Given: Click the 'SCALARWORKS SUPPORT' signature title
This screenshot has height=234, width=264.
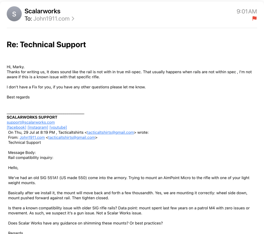Looking at the screenshot, I should 32,117.
